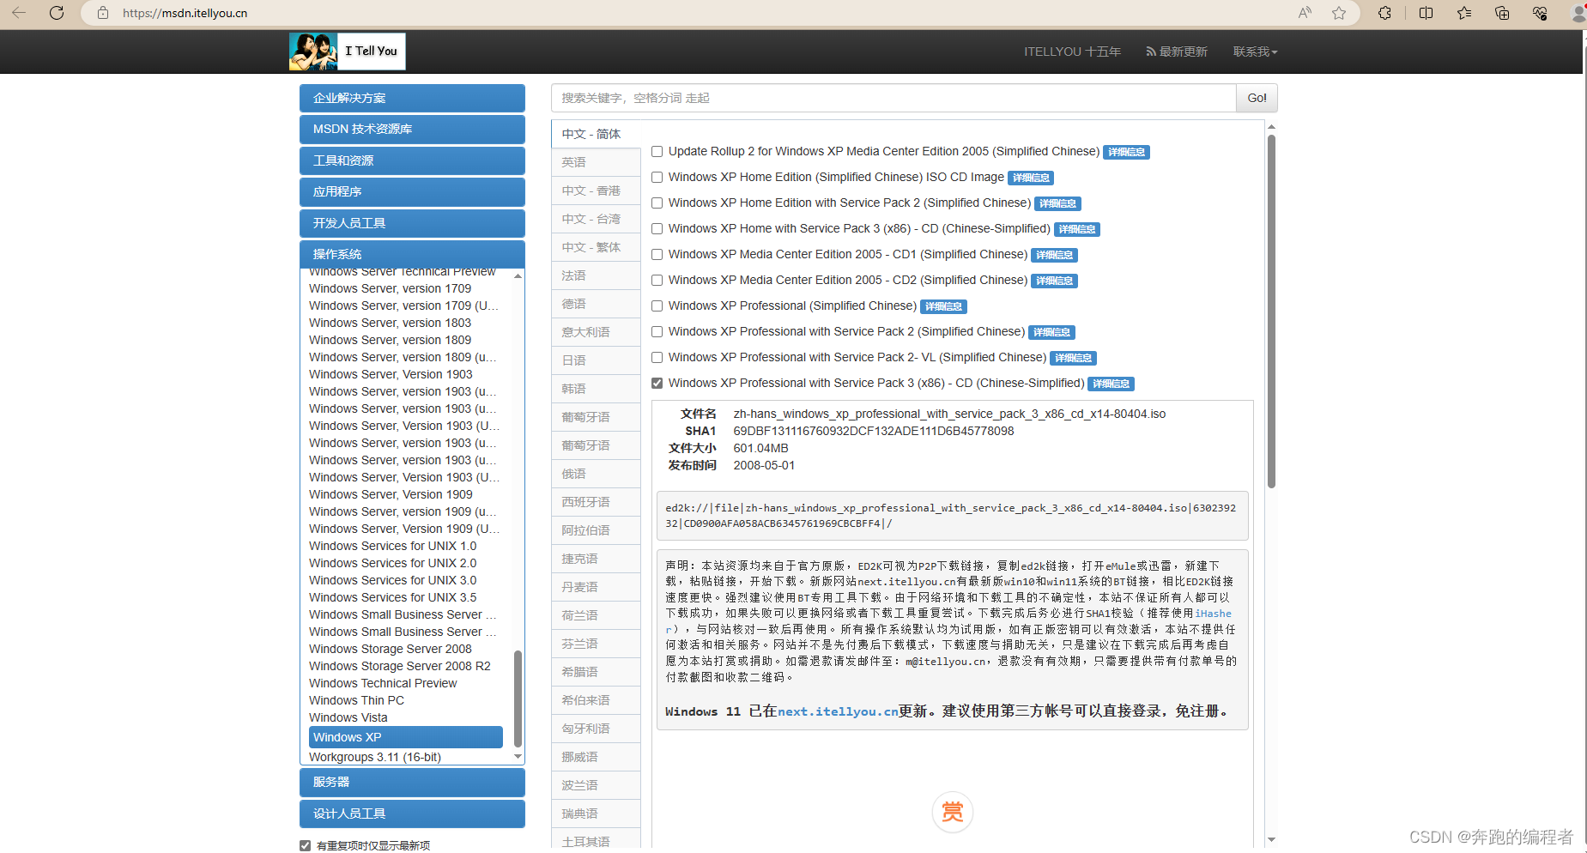Open 详细信息 badge for XP Home Edition ISO CD Image
Screen dimensions: 1587x853
point(1031,178)
